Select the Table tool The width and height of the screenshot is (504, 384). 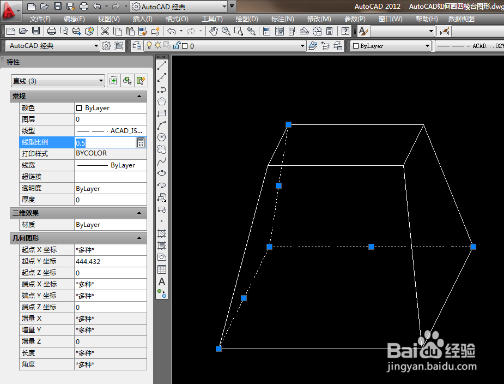pos(162,269)
